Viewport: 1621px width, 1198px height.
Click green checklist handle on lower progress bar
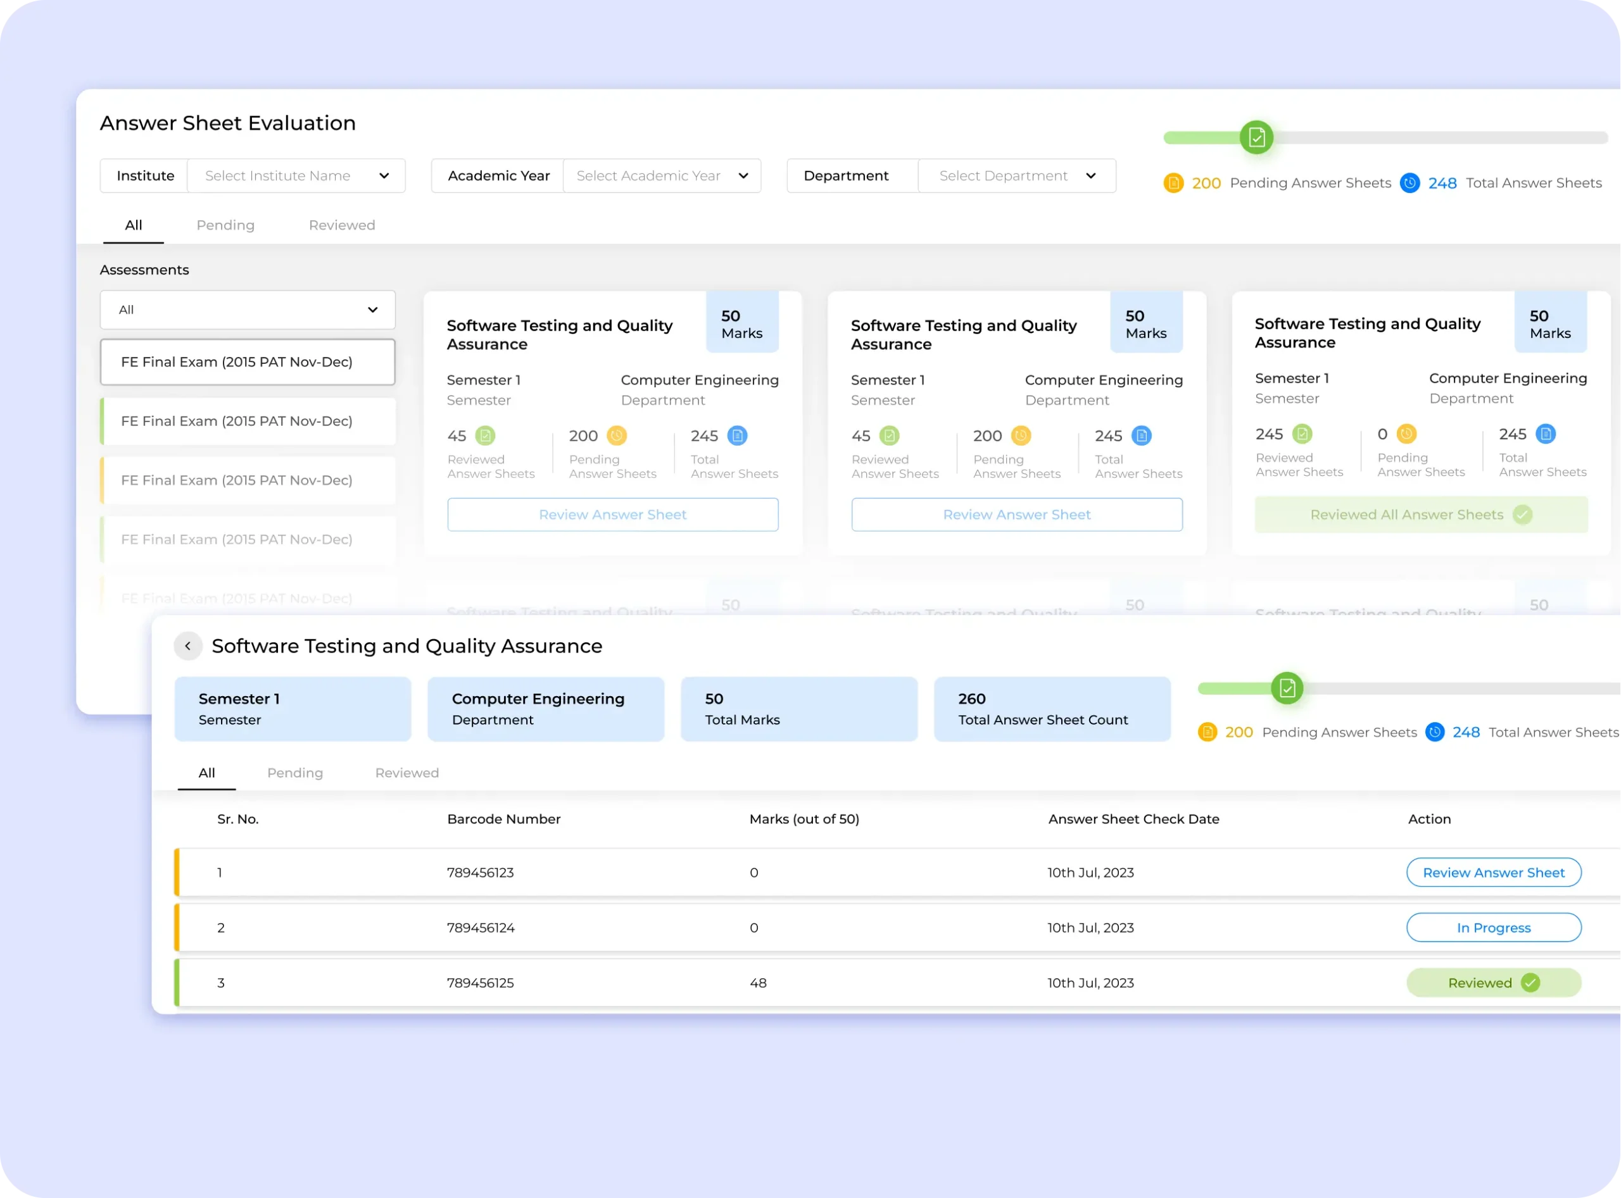(1287, 688)
